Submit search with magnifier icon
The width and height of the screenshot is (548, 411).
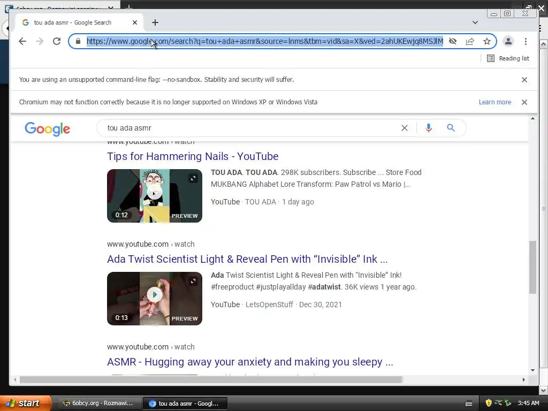point(451,128)
